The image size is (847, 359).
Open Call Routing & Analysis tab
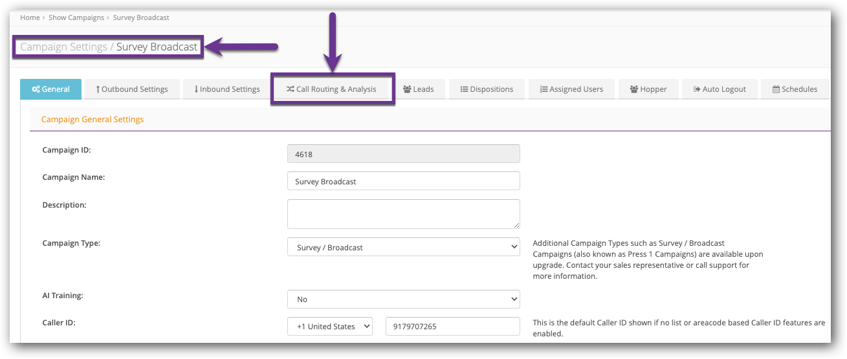coord(331,89)
